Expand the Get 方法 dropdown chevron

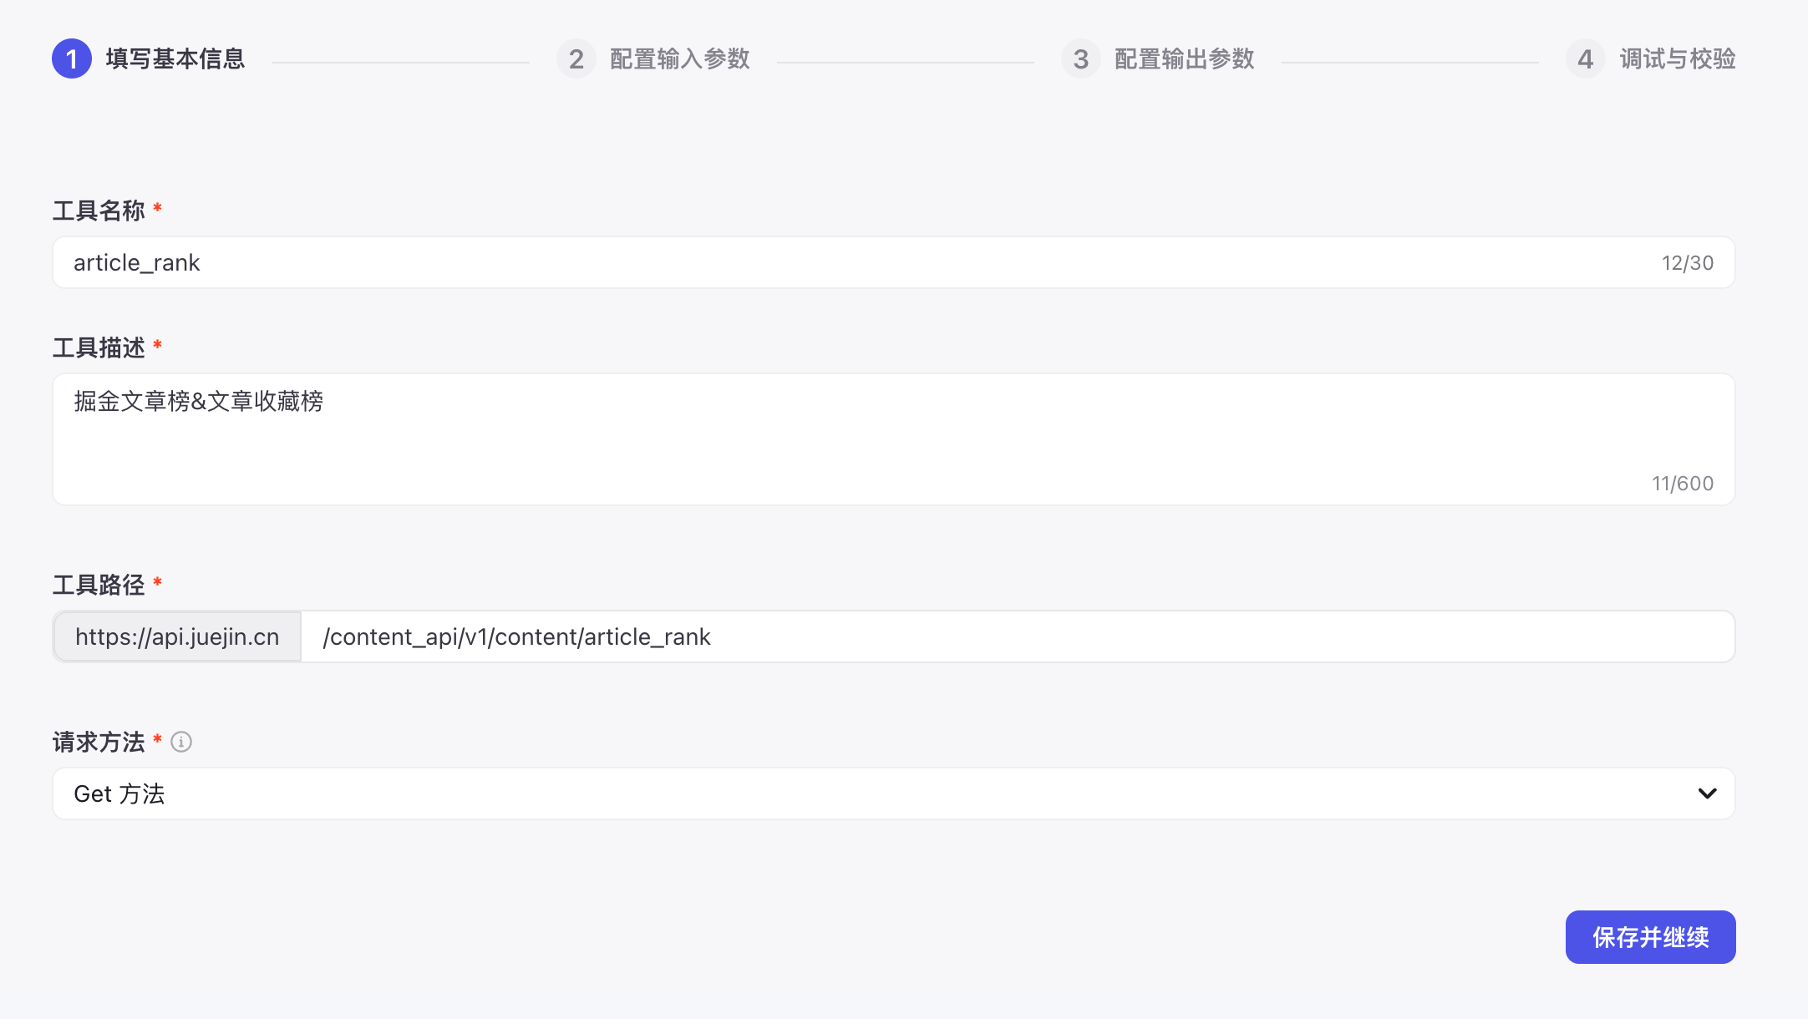1707,793
